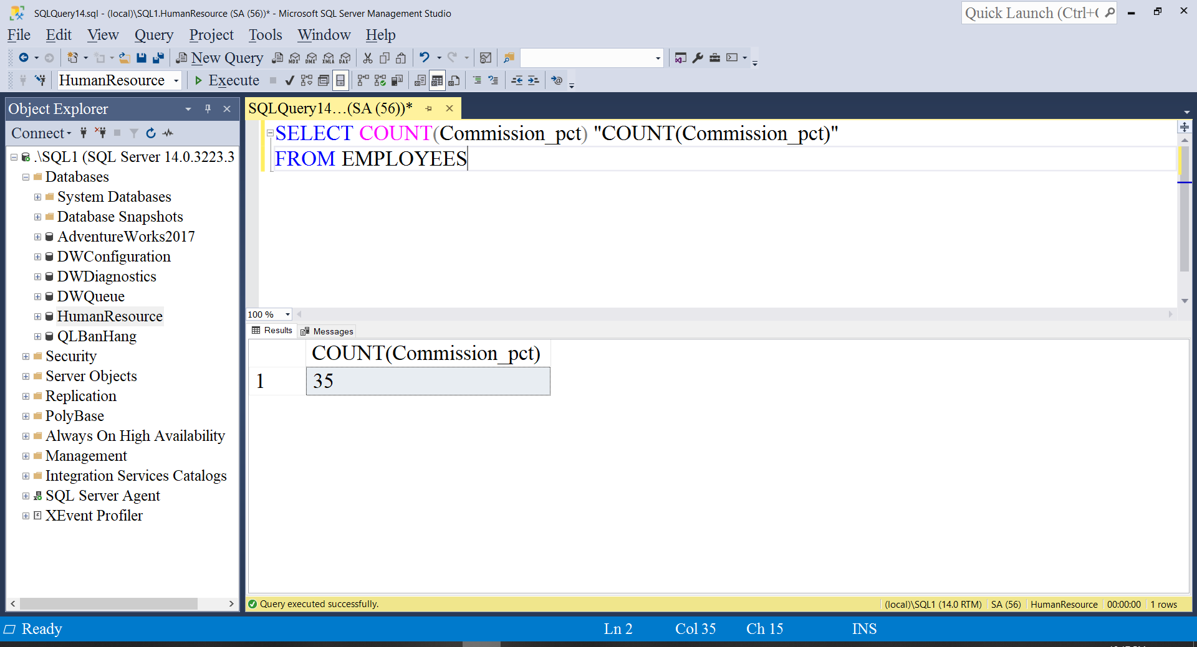Toggle auto-hide pin on Object Explorer
This screenshot has height=647, width=1197.
coord(208,109)
